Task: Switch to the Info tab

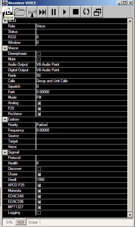Action: point(9,222)
